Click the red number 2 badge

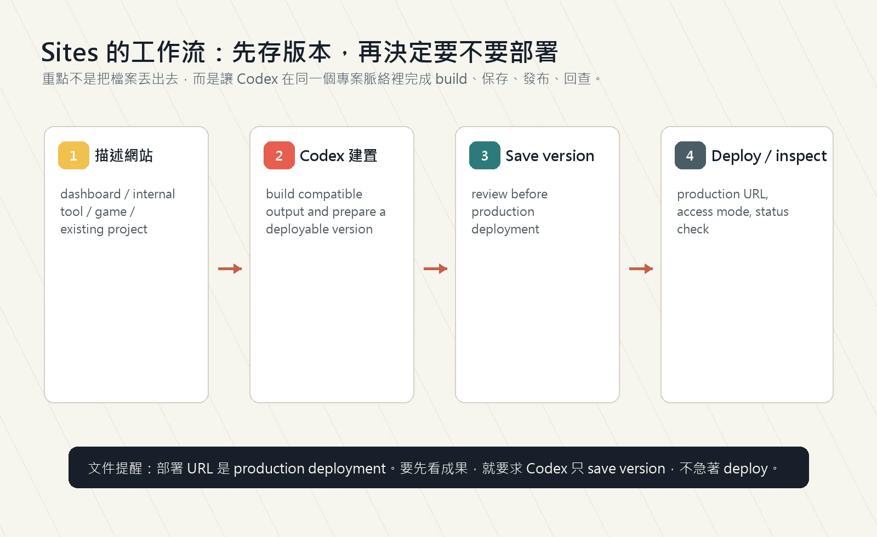[x=279, y=156]
